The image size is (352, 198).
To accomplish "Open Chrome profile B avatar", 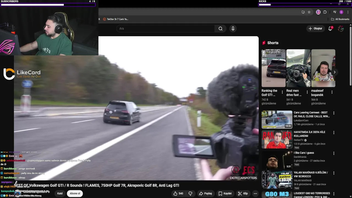I will 341,12.
